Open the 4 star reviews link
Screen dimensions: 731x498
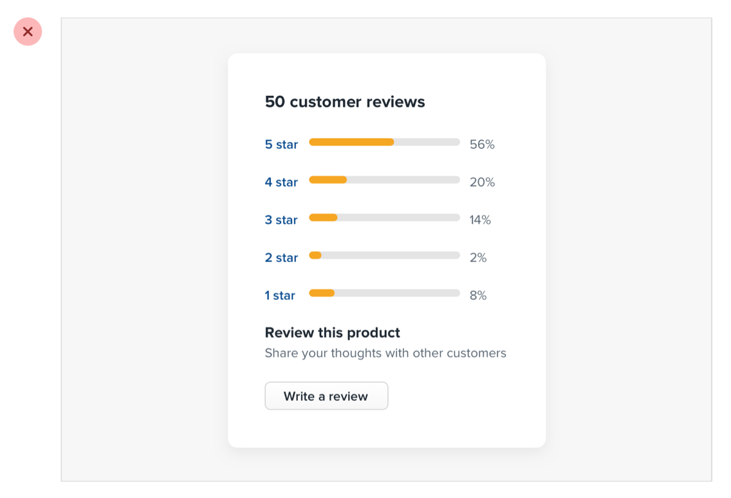pos(281,183)
